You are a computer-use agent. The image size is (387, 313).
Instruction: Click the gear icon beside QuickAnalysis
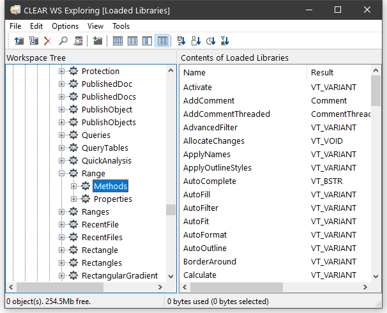(73, 161)
